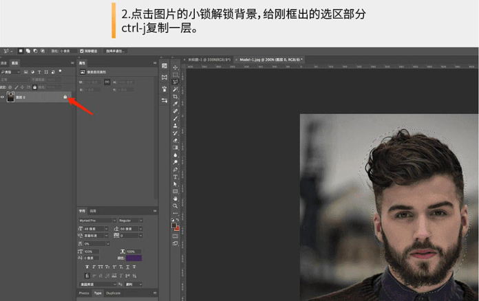Select the Rectangular Marquee tool
This screenshot has height=301, width=479.
point(175,74)
